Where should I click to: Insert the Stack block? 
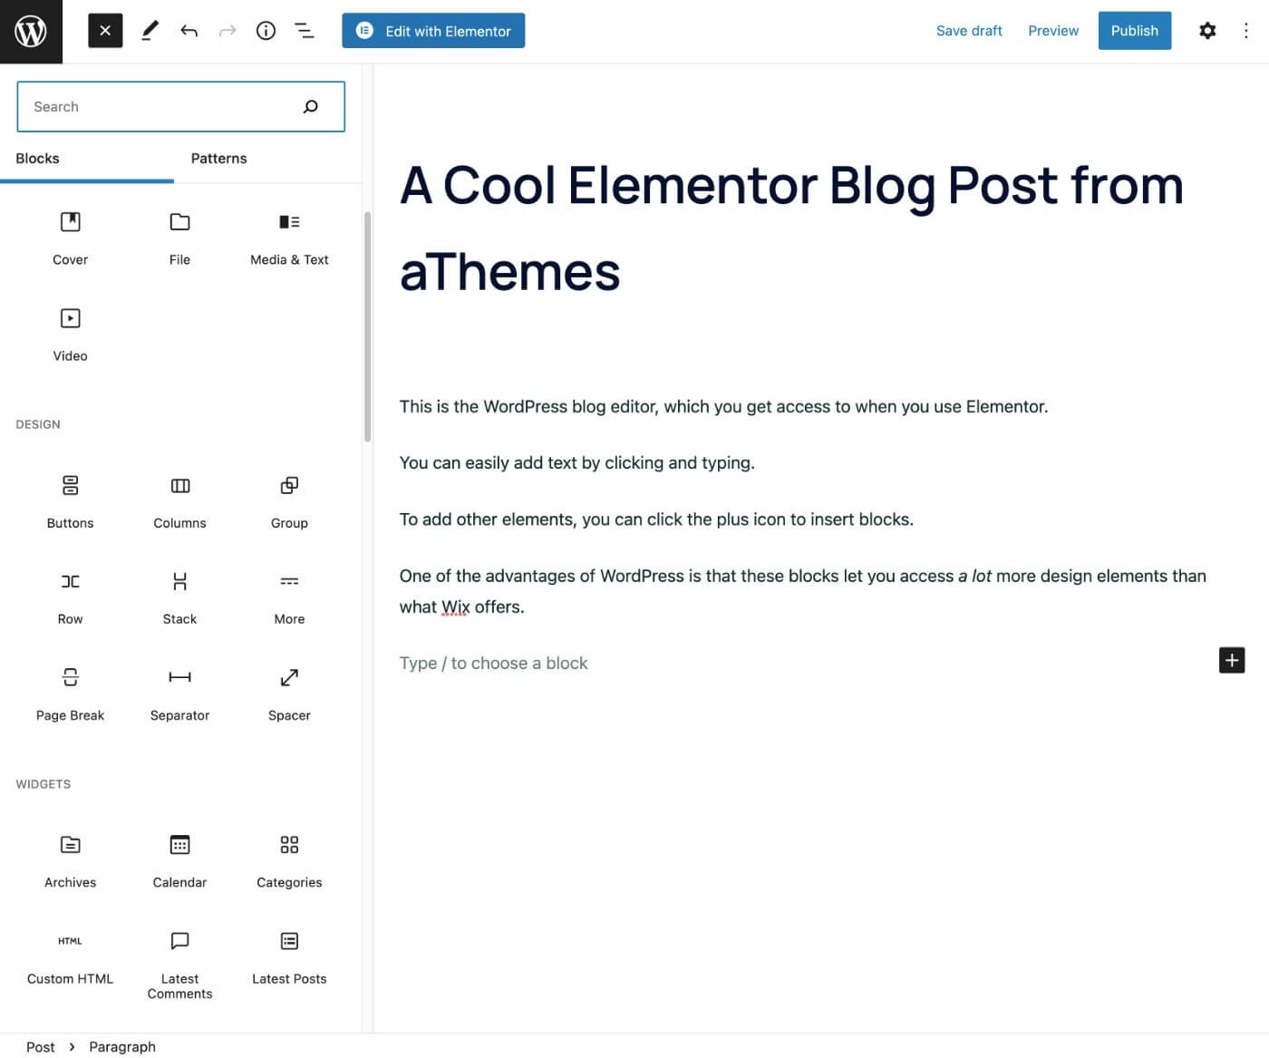click(x=179, y=598)
